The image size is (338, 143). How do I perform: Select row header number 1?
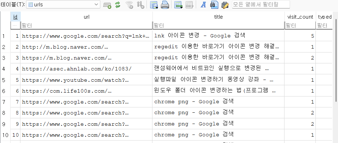click(x=5, y=36)
